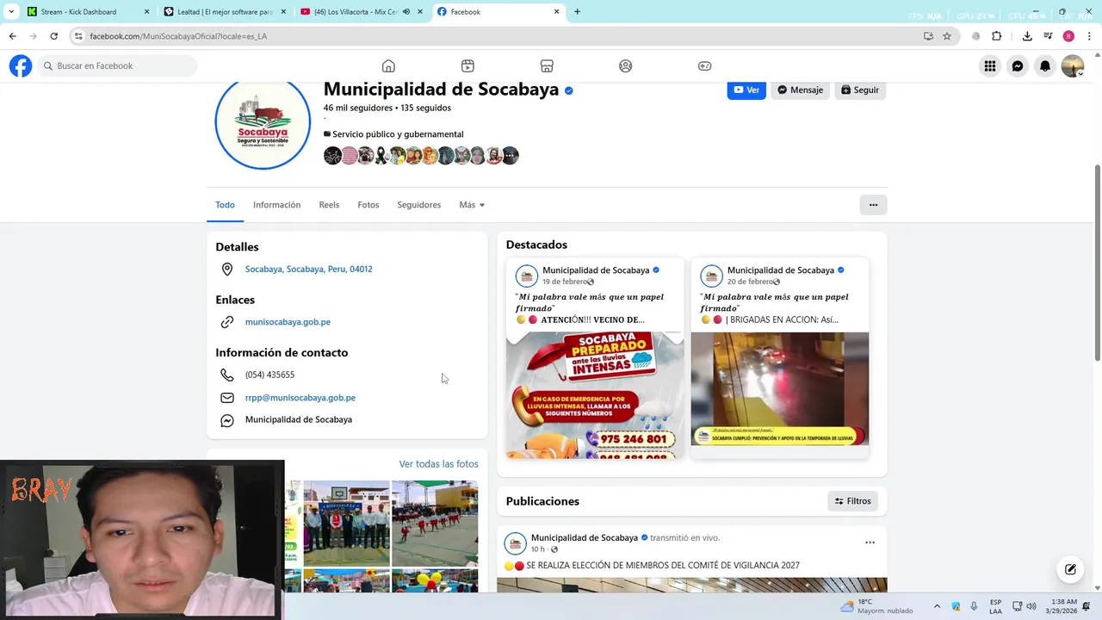Click the new message compose icon

click(x=1070, y=569)
